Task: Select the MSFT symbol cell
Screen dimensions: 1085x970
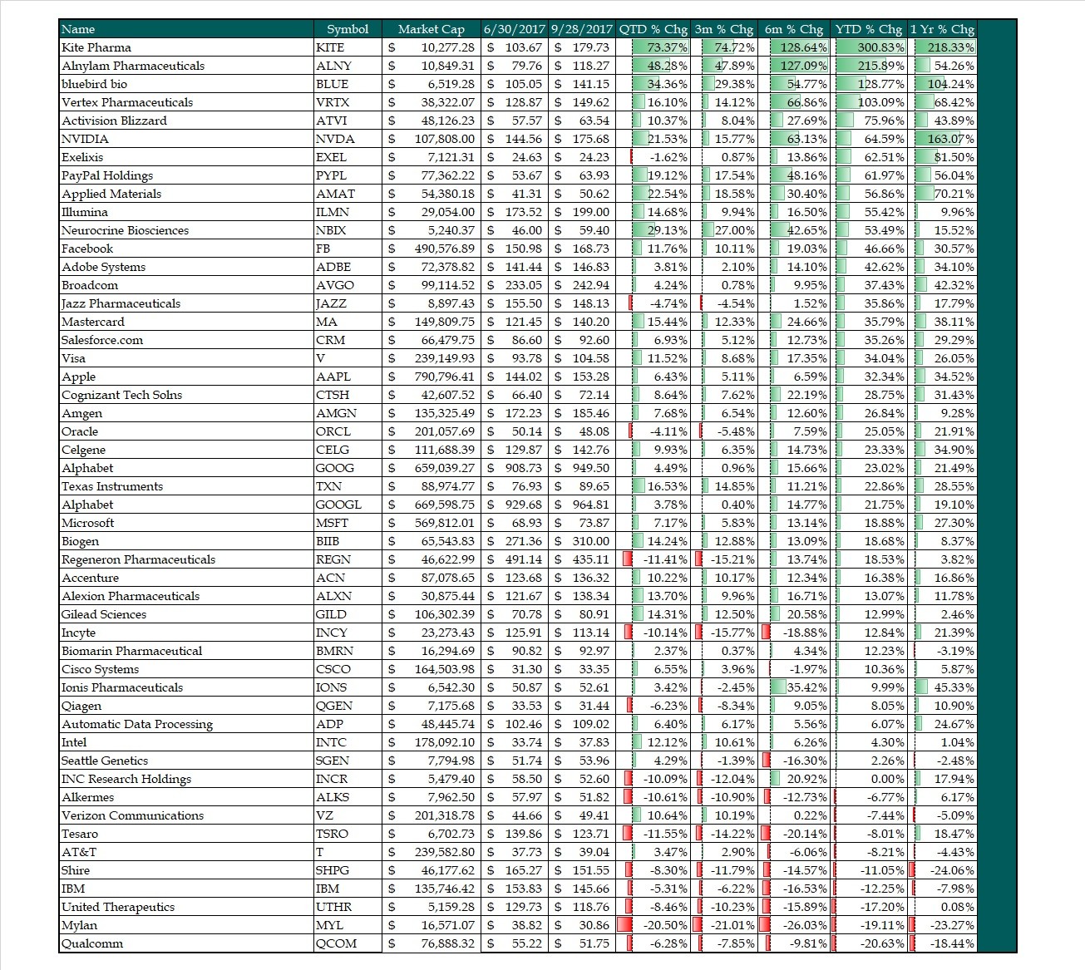Action: pos(333,523)
